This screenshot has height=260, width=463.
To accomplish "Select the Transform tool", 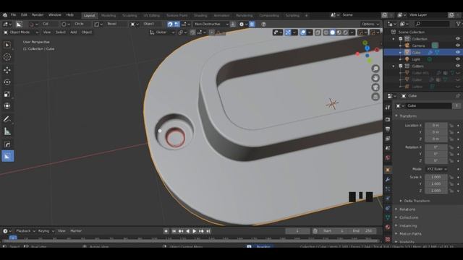I will (7, 106).
